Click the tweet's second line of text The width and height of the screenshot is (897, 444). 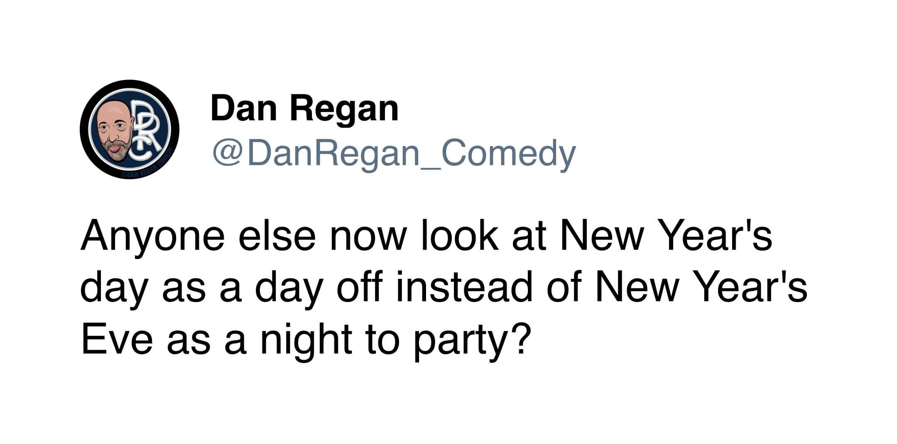coord(444,288)
